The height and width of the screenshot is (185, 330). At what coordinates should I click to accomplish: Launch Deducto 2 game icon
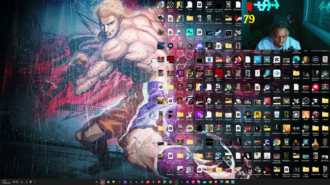click(x=228, y=75)
